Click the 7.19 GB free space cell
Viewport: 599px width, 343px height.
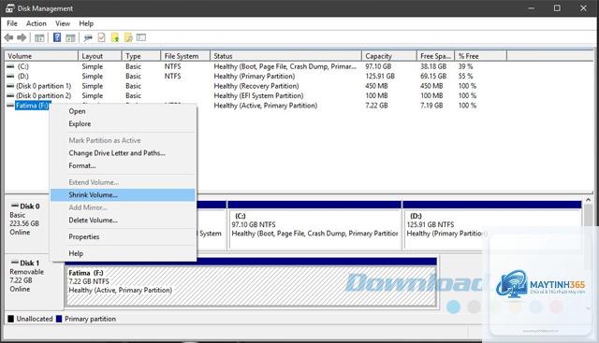pyautogui.click(x=431, y=106)
